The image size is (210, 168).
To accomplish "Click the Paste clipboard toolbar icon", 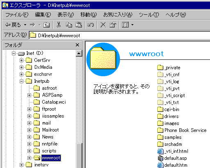I will [x=79, y=25].
